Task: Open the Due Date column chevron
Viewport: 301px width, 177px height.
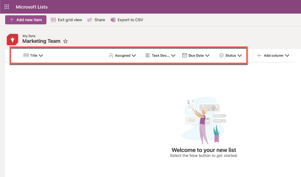Action: click(x=207, y=55)
